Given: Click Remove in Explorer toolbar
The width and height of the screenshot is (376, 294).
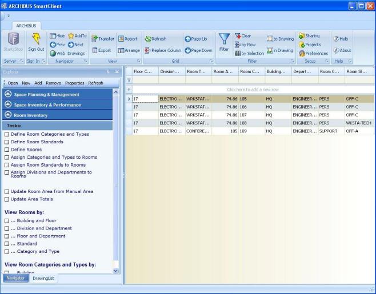Looking at the screenshot, I should pyautogui.click(x=54, y=83).
